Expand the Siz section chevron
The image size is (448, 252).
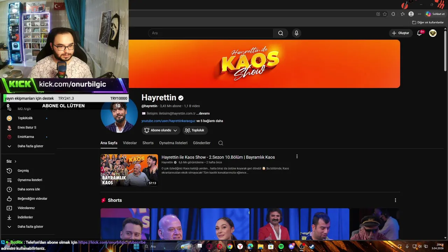[x=15, y=161]
